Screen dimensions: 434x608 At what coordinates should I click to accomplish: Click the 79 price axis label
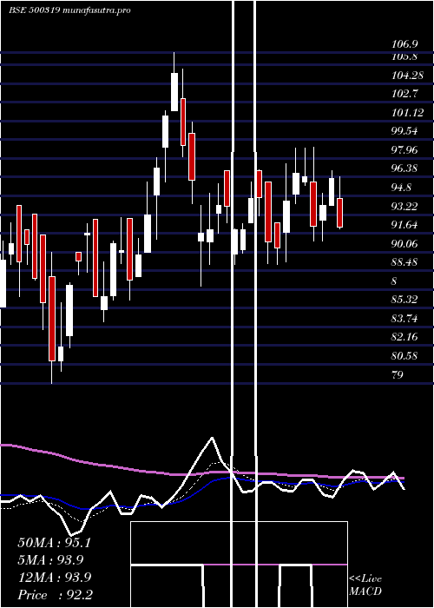[398, 374]
